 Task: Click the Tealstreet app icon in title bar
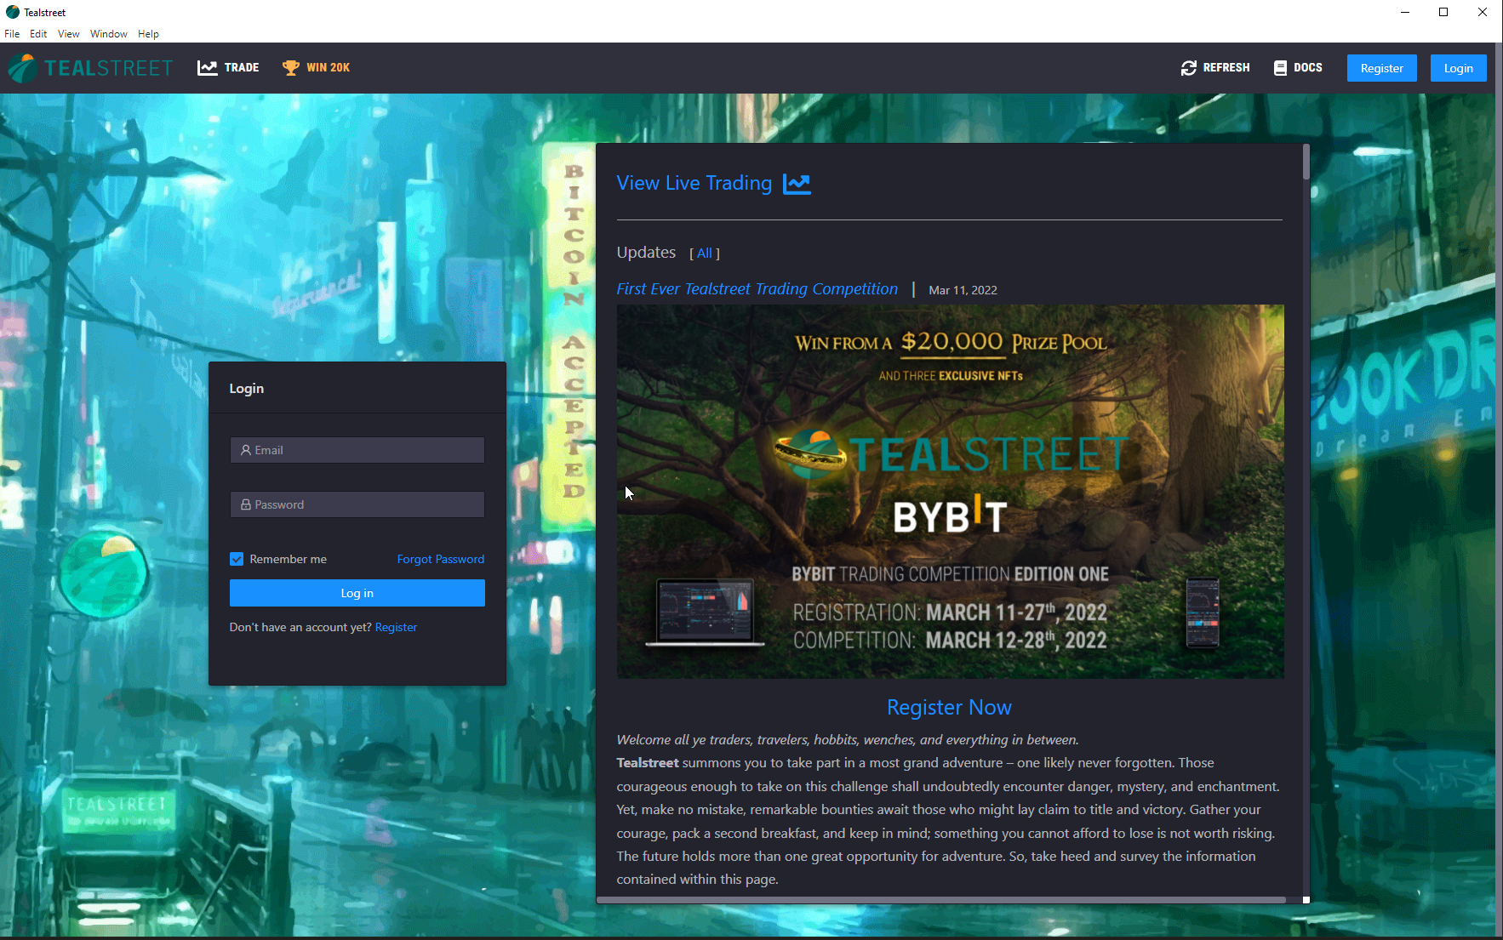pyautogui.click(x=12, y=12)
